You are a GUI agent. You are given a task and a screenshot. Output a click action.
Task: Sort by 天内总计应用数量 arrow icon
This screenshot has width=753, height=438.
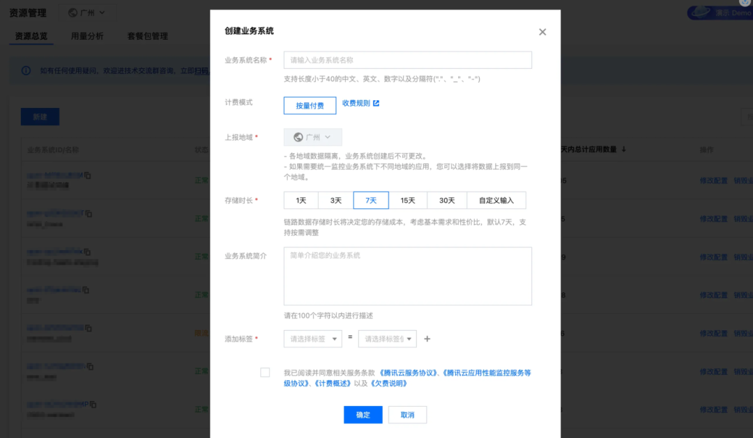624,149
